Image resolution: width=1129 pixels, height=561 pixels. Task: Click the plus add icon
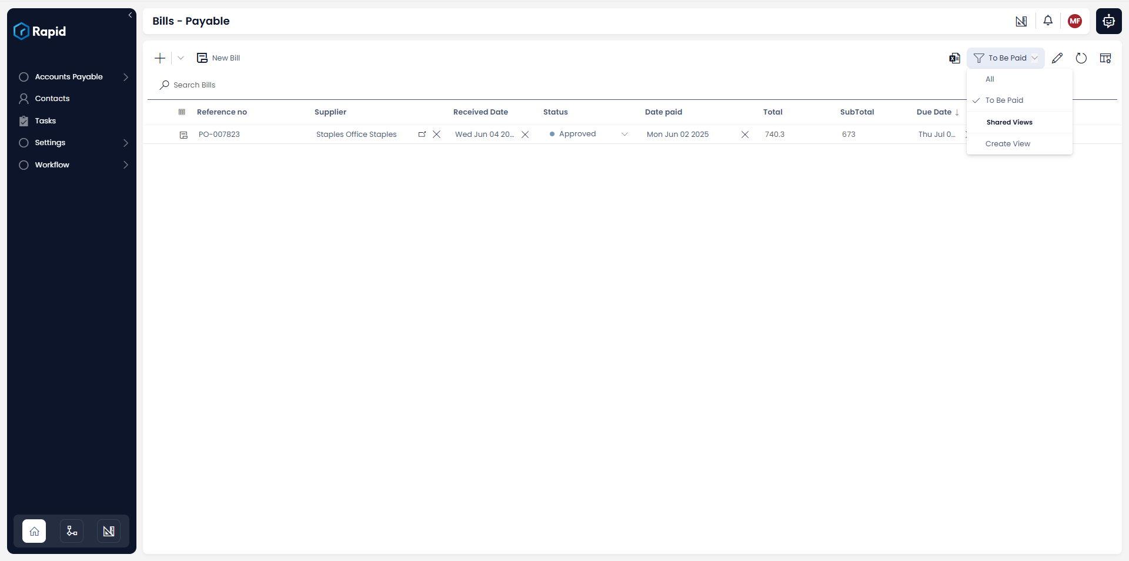pos(160,58)
